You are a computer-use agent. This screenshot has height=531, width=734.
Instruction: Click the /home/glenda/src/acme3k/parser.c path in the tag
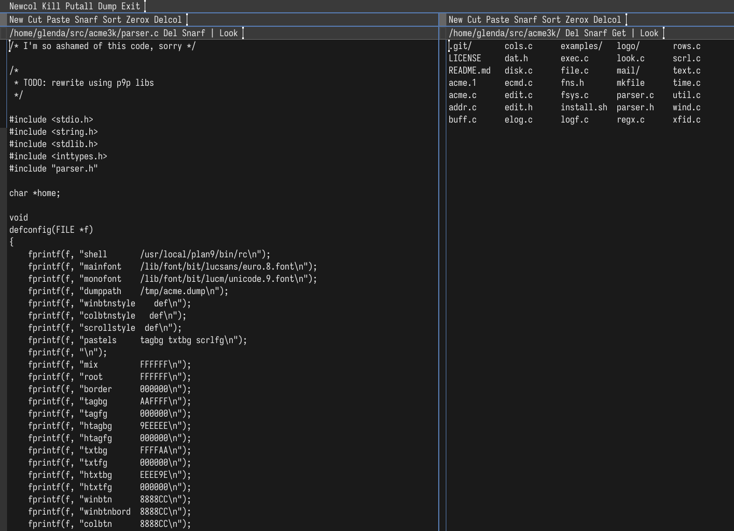(84, 33)
